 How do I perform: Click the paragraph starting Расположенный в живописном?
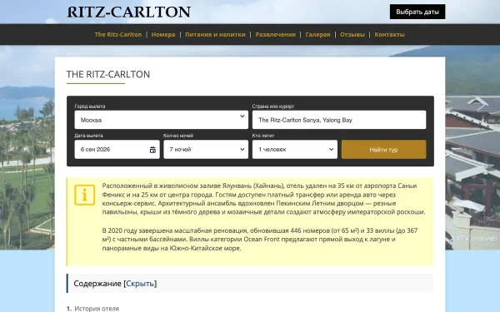[263, 199]
